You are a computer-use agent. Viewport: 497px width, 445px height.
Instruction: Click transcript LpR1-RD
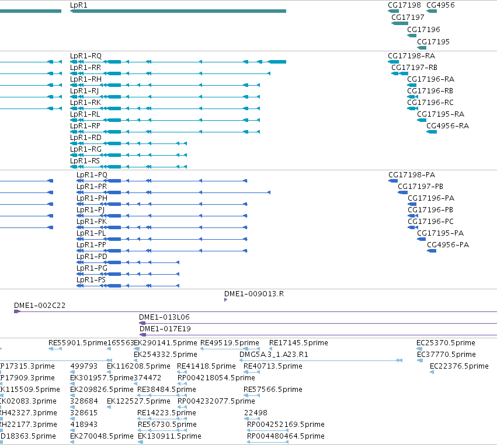click(128, 143)
